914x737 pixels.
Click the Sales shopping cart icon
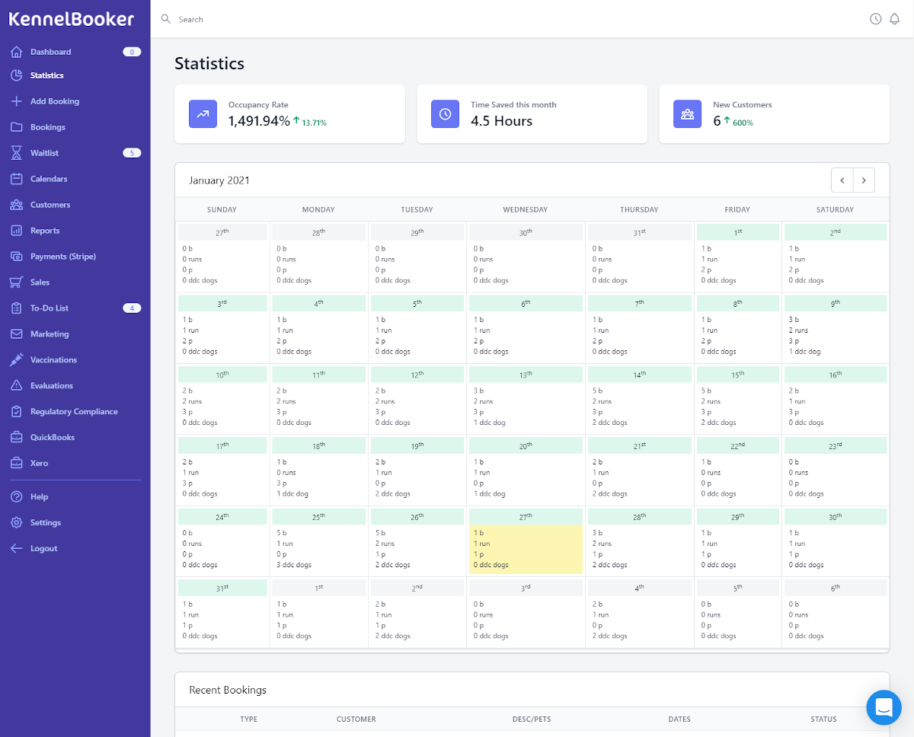tap(16, 282)
